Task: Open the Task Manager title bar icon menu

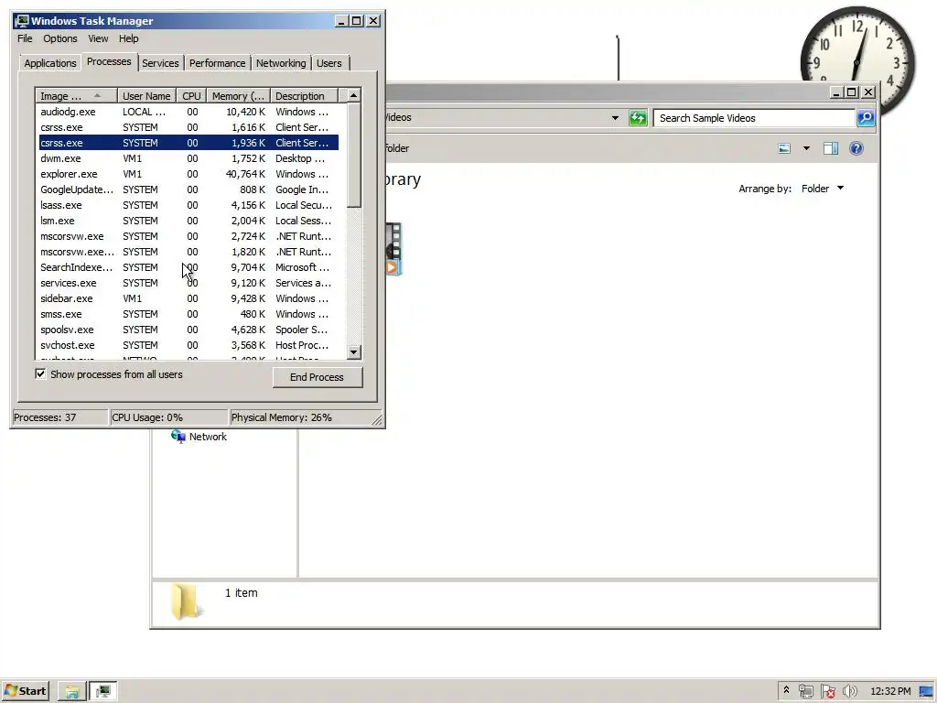Action: coord(22,21)
